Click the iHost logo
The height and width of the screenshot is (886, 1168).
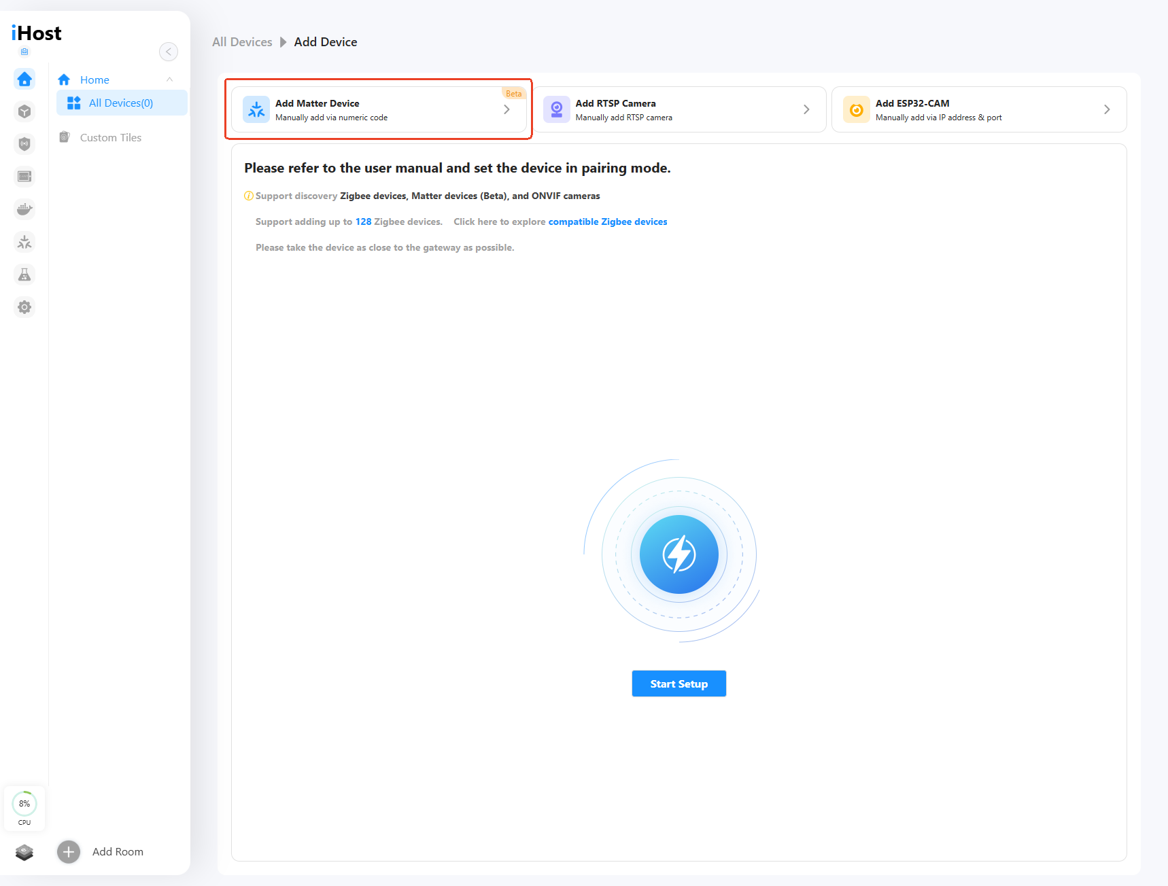click(36, 33)
